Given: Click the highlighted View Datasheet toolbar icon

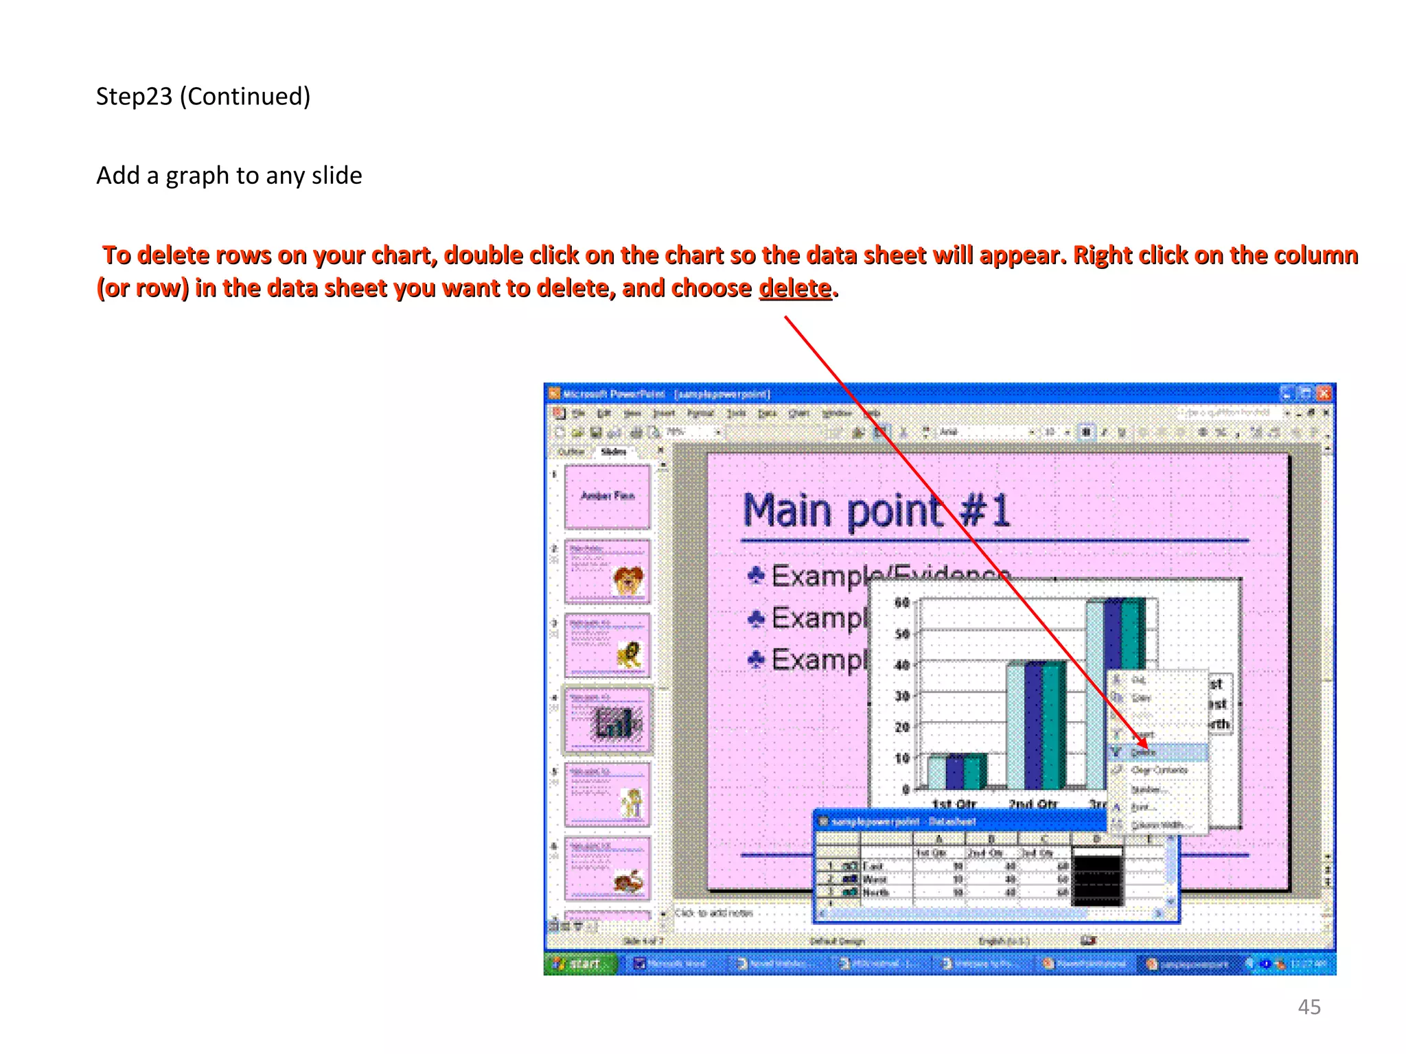Looking at the screenshot, I should (879, 432).
